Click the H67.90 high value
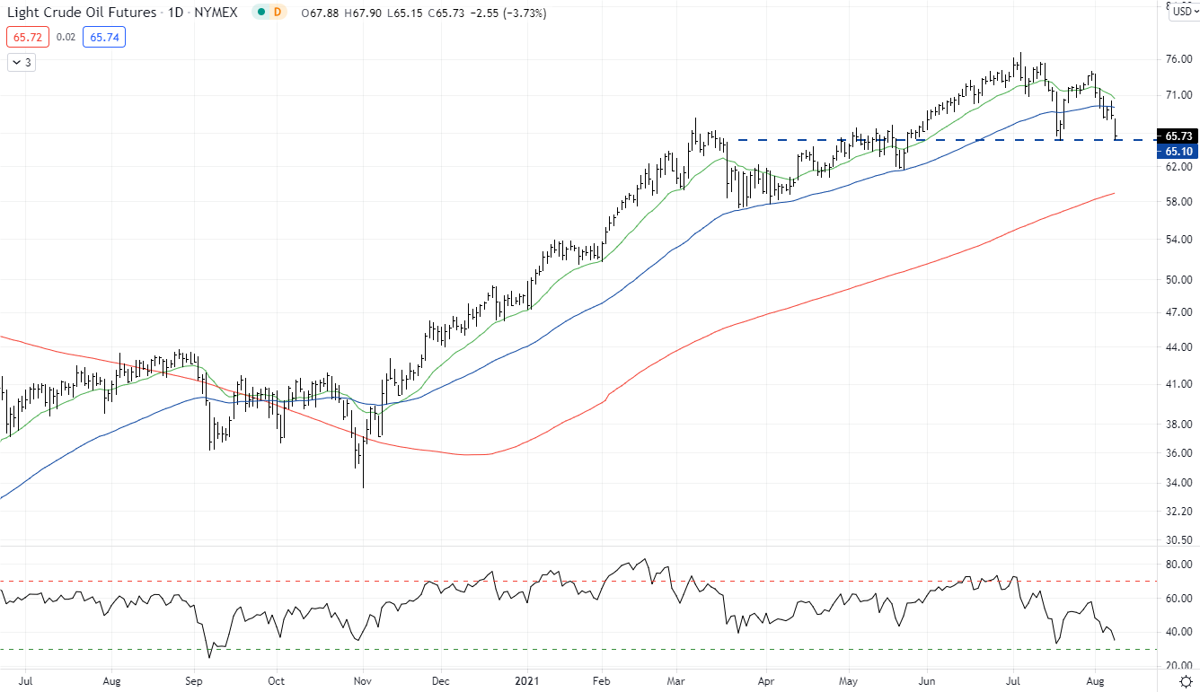The height and width of the screenshot is (692, 1200). 361,13
